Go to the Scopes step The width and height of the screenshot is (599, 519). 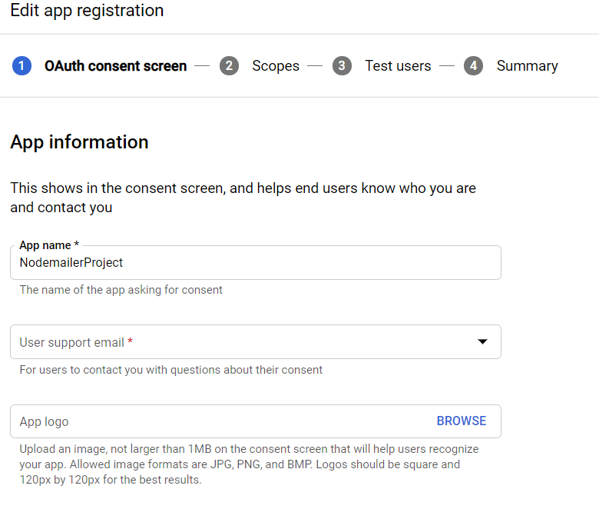click(x=276, y=66)
